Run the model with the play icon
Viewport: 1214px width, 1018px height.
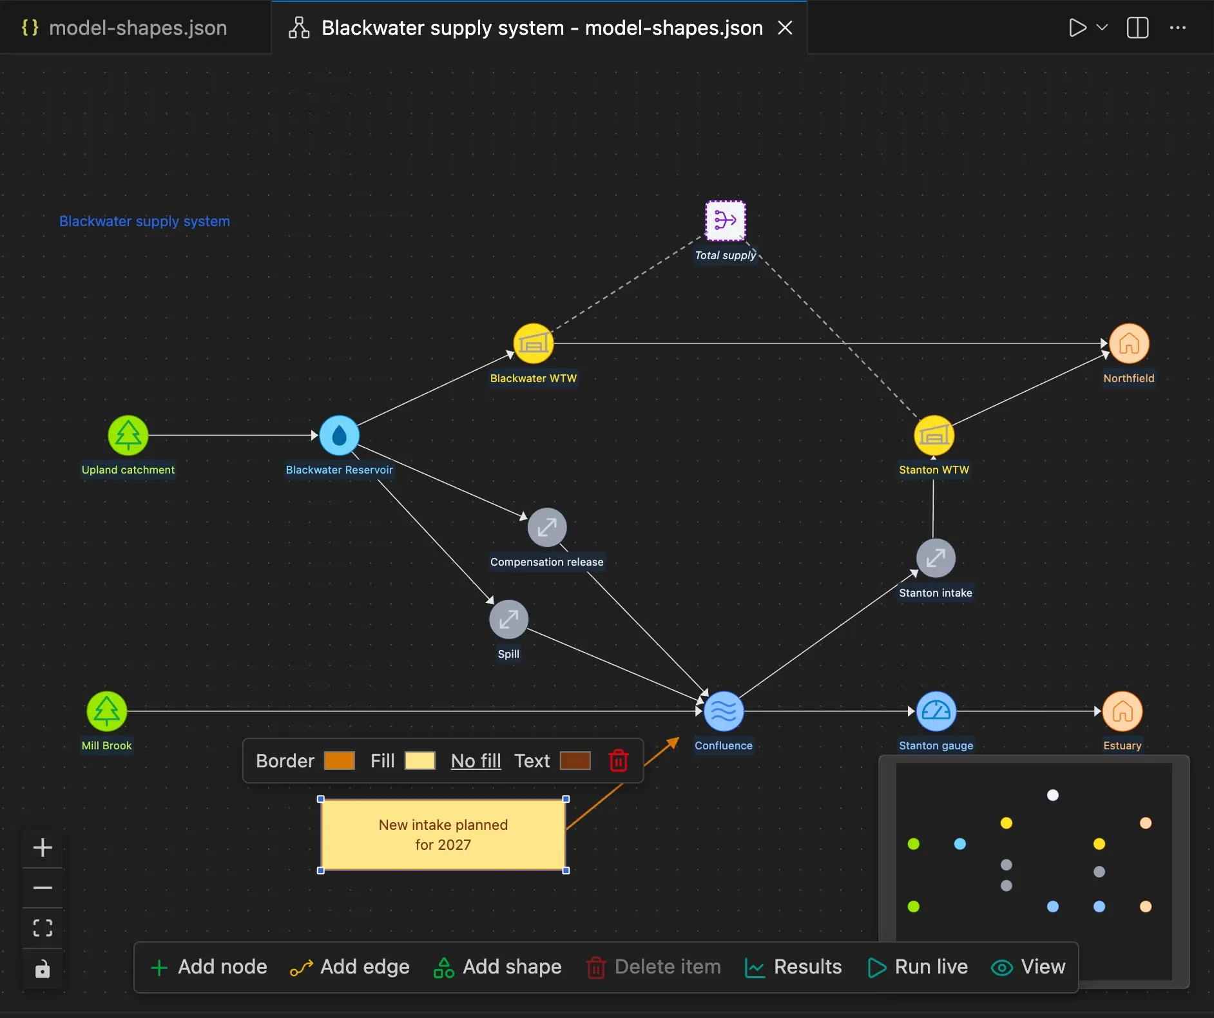point(1077,28)
